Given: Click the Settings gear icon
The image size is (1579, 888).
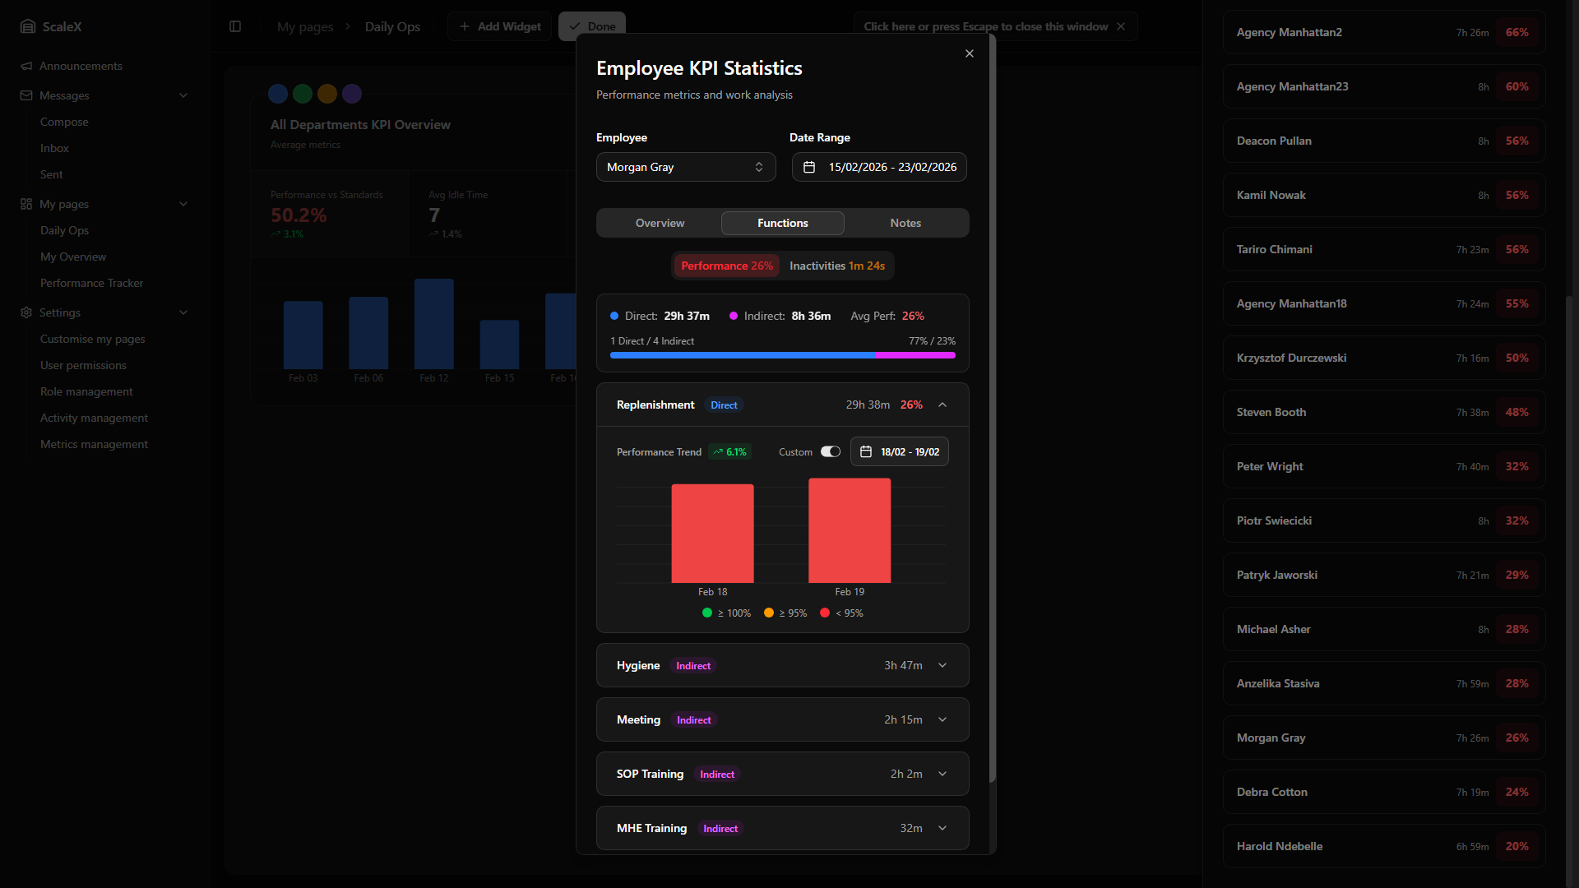Looking at the screenshot, I should pos(26,312).
